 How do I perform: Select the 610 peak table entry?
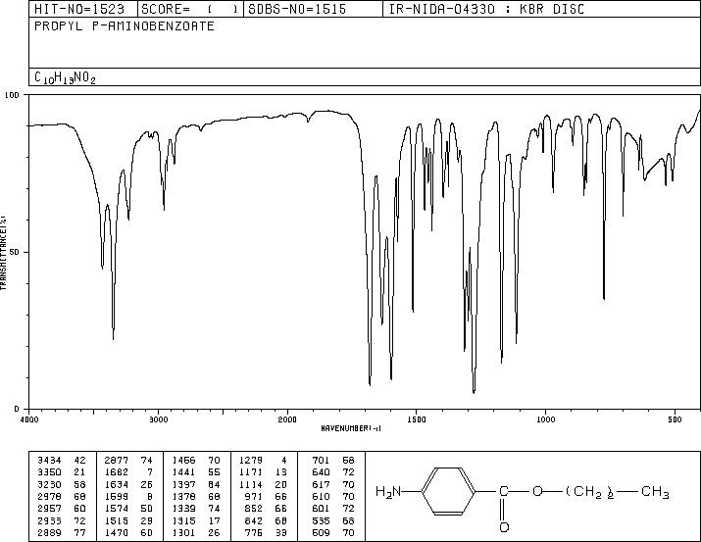333,496
